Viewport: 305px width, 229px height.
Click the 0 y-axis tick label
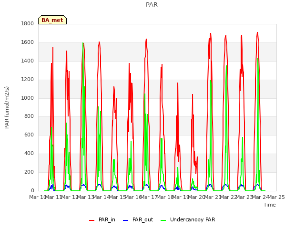coord(32,190)
